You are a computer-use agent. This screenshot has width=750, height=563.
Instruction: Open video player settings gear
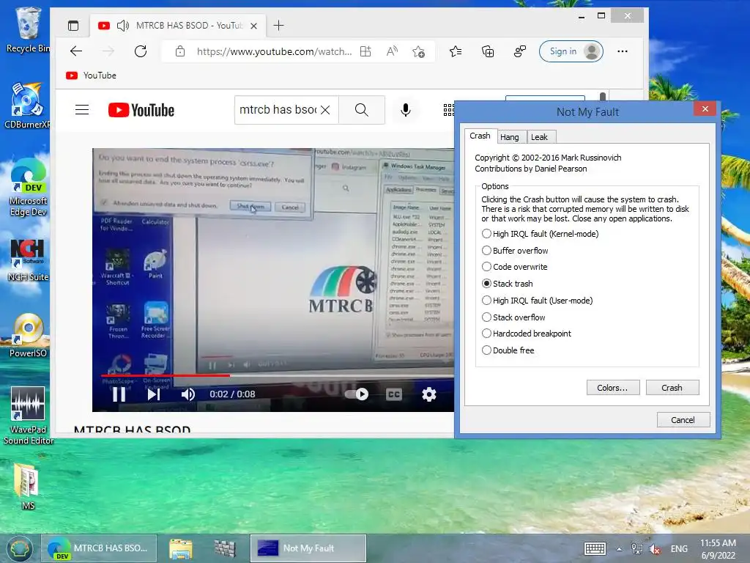click(x=429, y=394)
